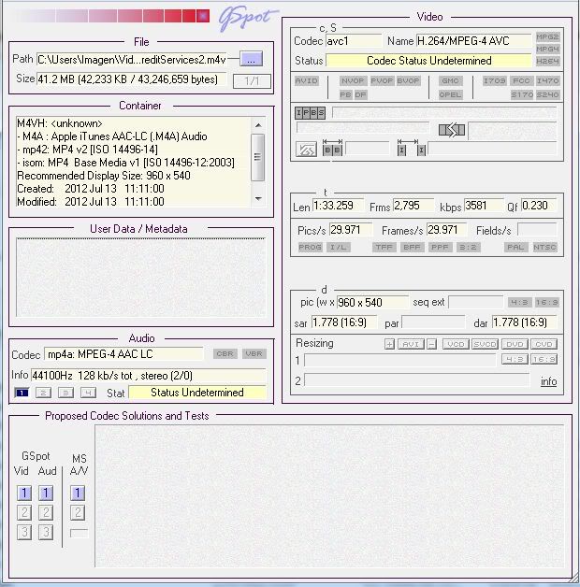The image size is (580, 587).
Task: Click the I/L interlace indicator
Action: 339,247
